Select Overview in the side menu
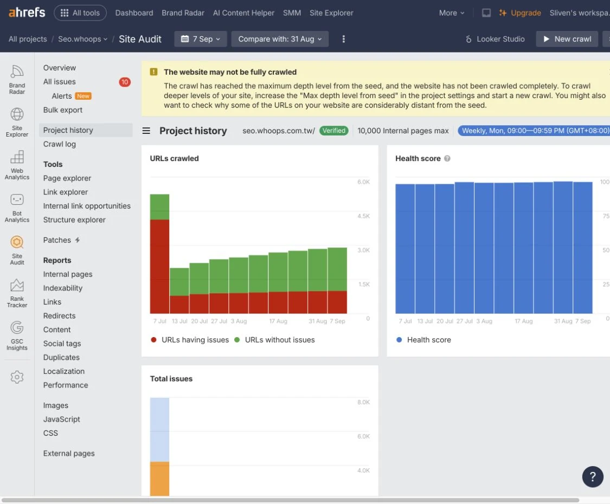This screenshot has height=504, width=610. point(60,68)
